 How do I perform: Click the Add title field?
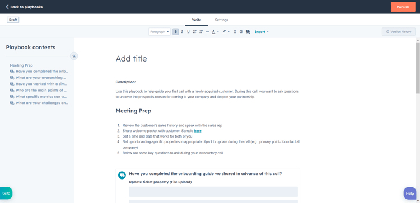[131, 59]
